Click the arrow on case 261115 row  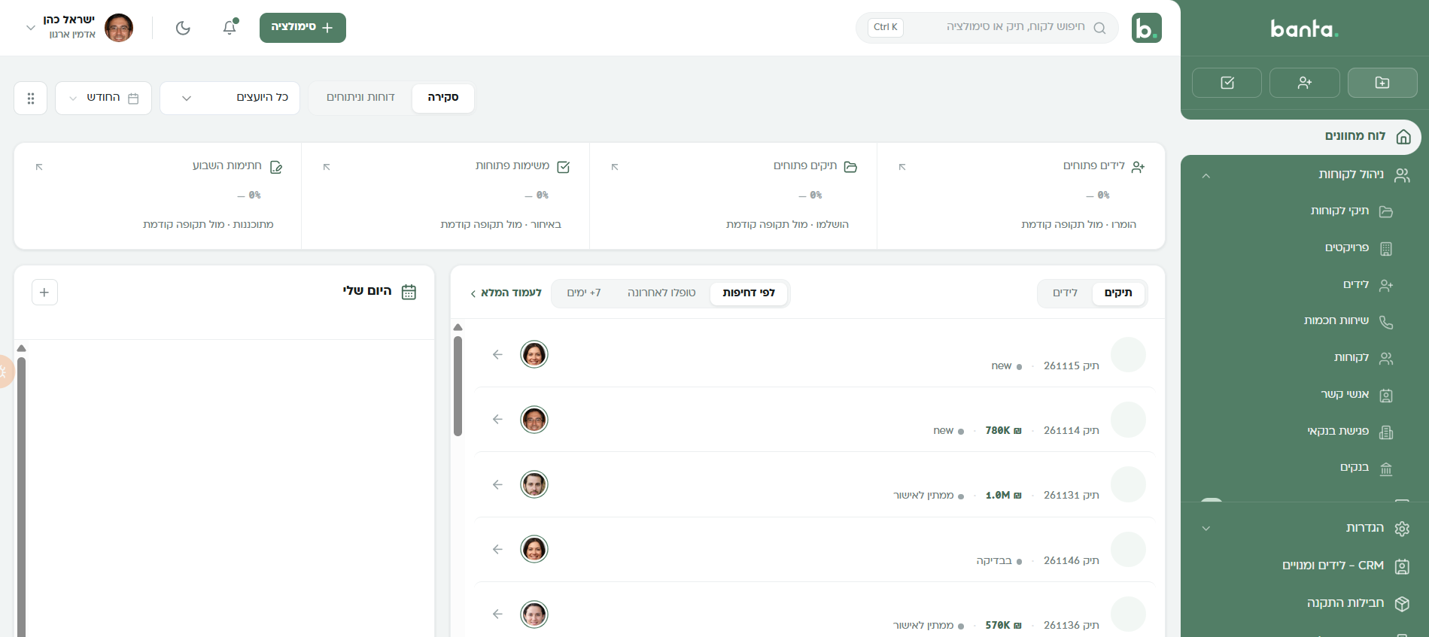tap(497, 354)
